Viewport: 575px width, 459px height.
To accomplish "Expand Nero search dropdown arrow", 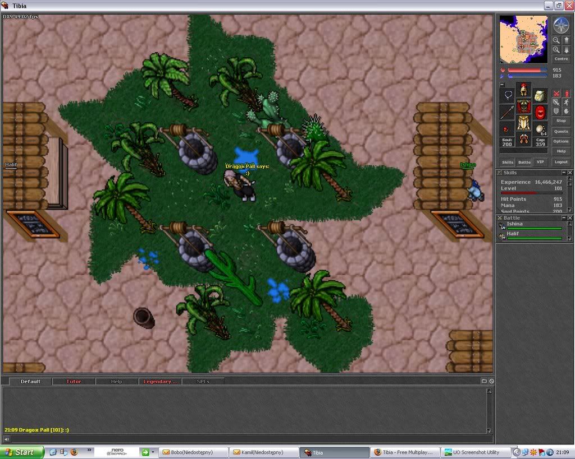I will [153, 452].
